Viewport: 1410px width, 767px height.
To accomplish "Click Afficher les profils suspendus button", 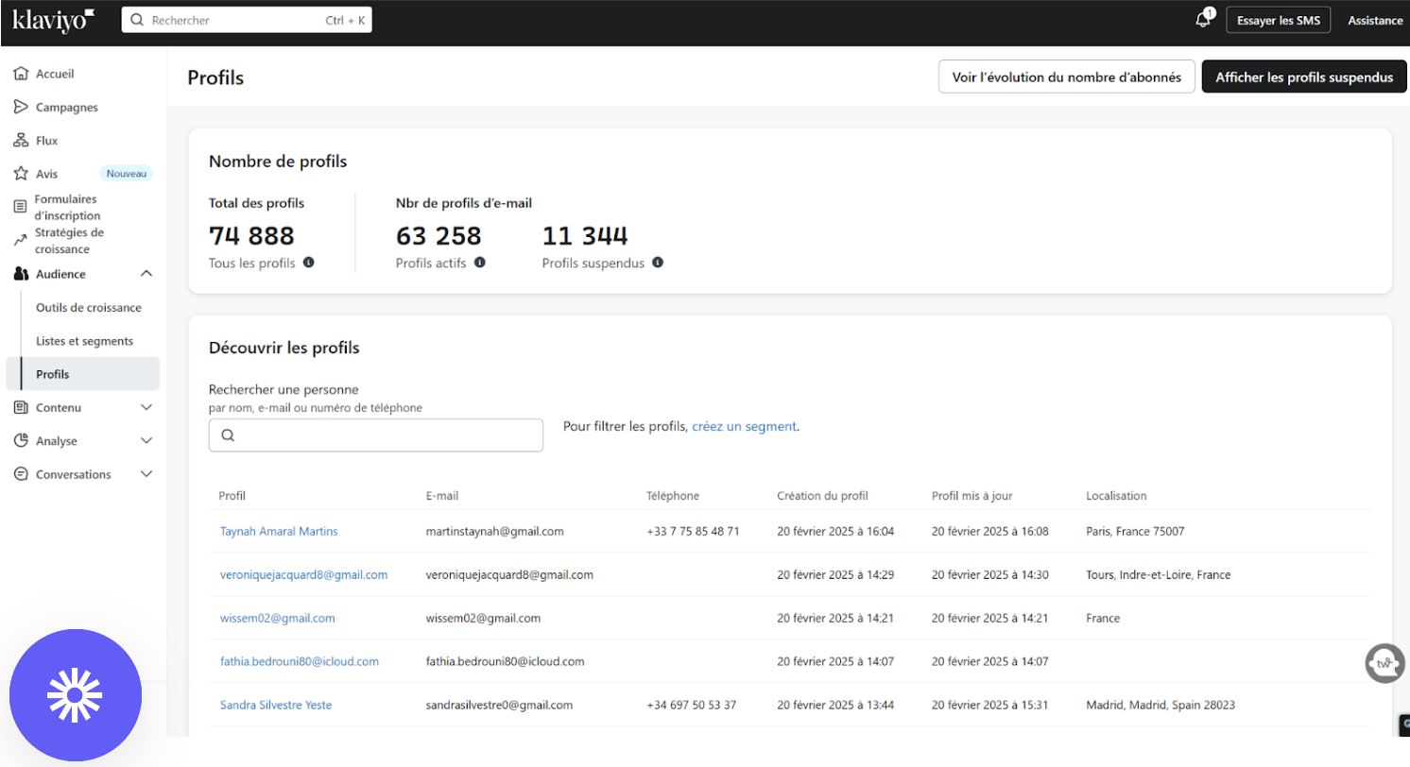I will pyautogui.click(x=1304, y=77).
